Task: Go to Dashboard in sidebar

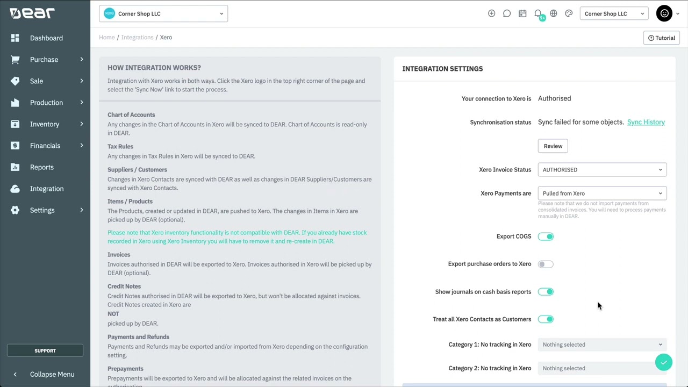Action: point(46,38)
